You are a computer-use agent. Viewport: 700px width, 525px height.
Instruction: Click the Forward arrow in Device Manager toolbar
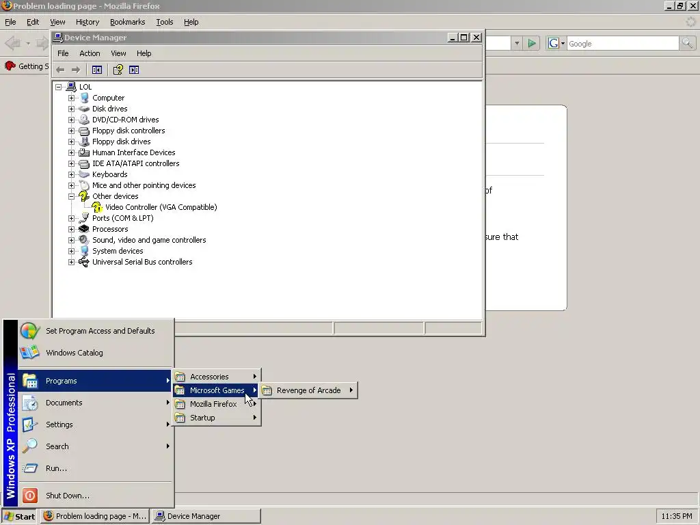(x=76, y=70)
